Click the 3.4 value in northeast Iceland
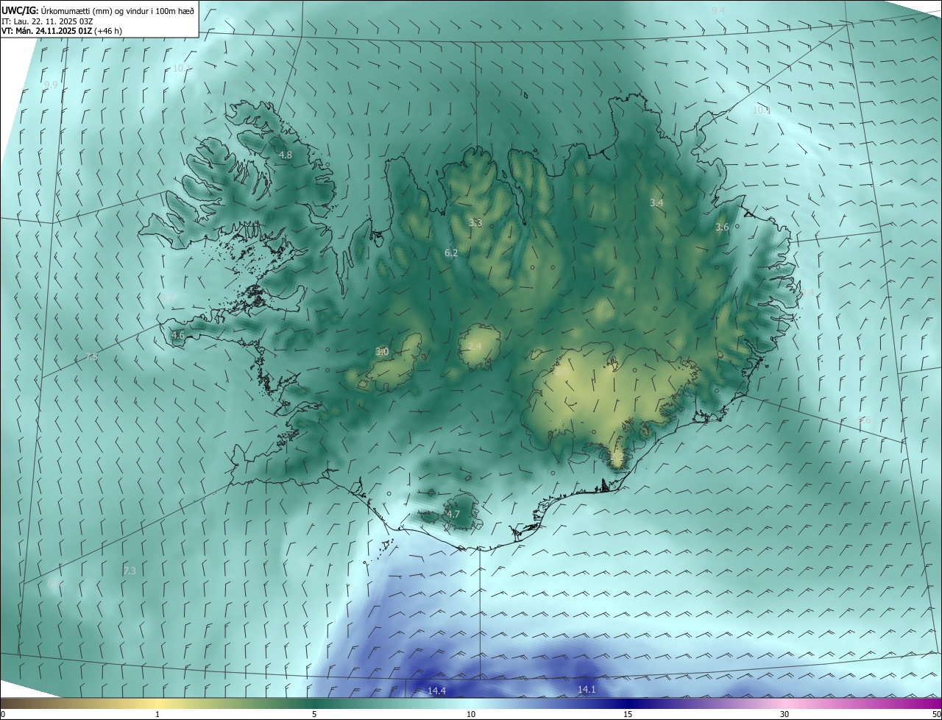 pos(656,202)
